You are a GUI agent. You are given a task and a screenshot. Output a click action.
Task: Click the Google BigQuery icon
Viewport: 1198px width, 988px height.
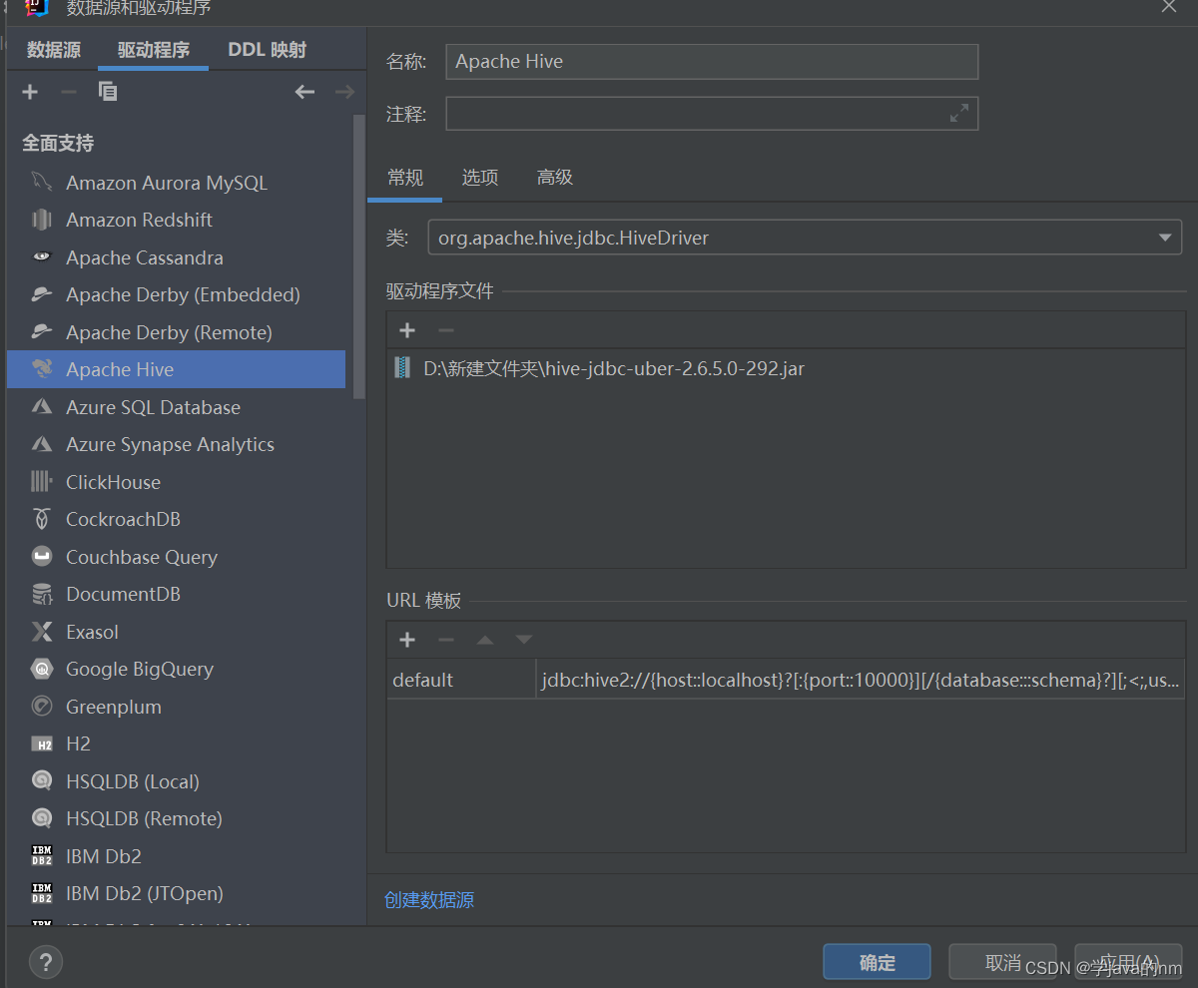tap(41, 669)
